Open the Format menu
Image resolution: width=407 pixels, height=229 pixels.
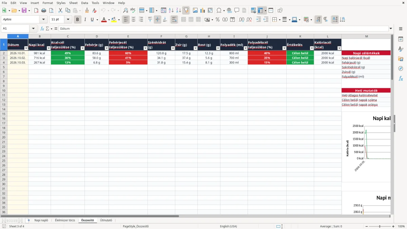(48, 3)
